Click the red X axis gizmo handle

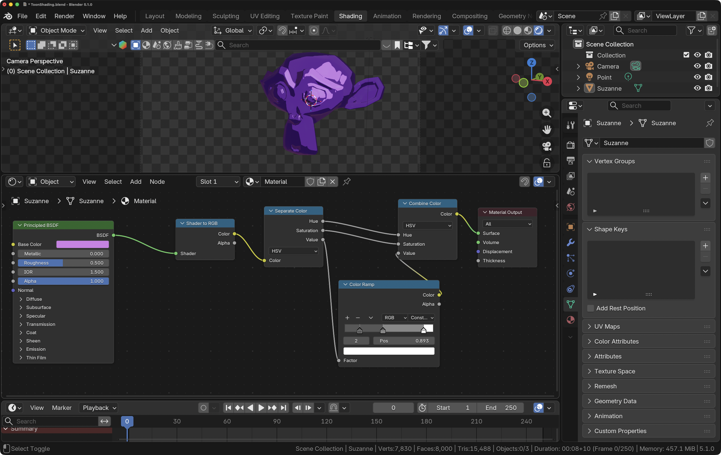coord(547,81)
